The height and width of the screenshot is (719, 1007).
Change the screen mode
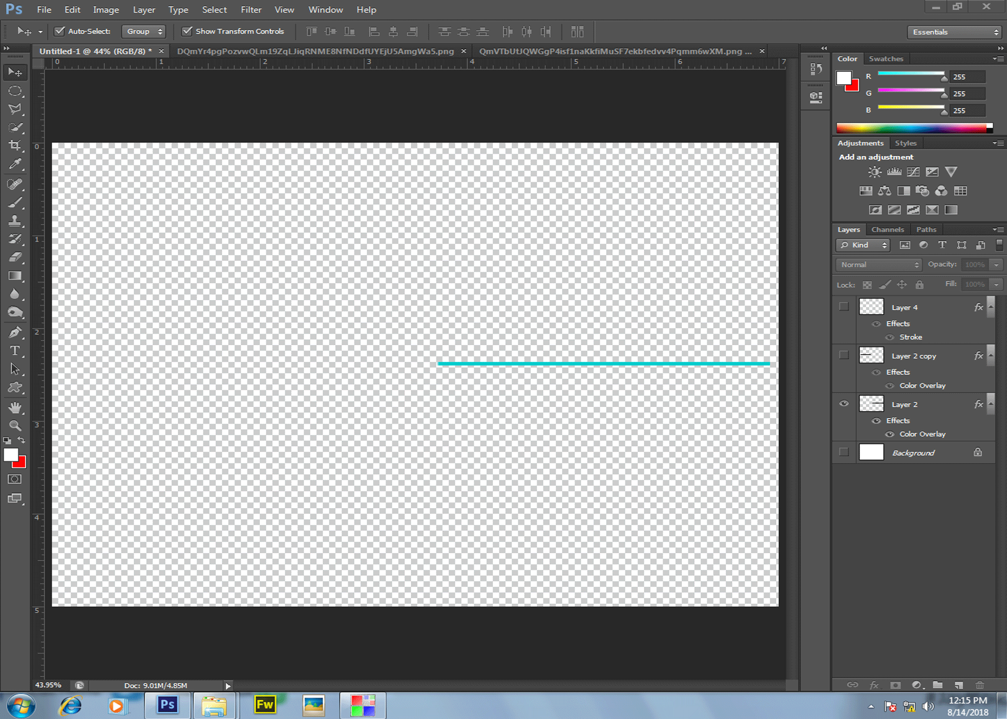pyautogui.click(x=15, y=499)
